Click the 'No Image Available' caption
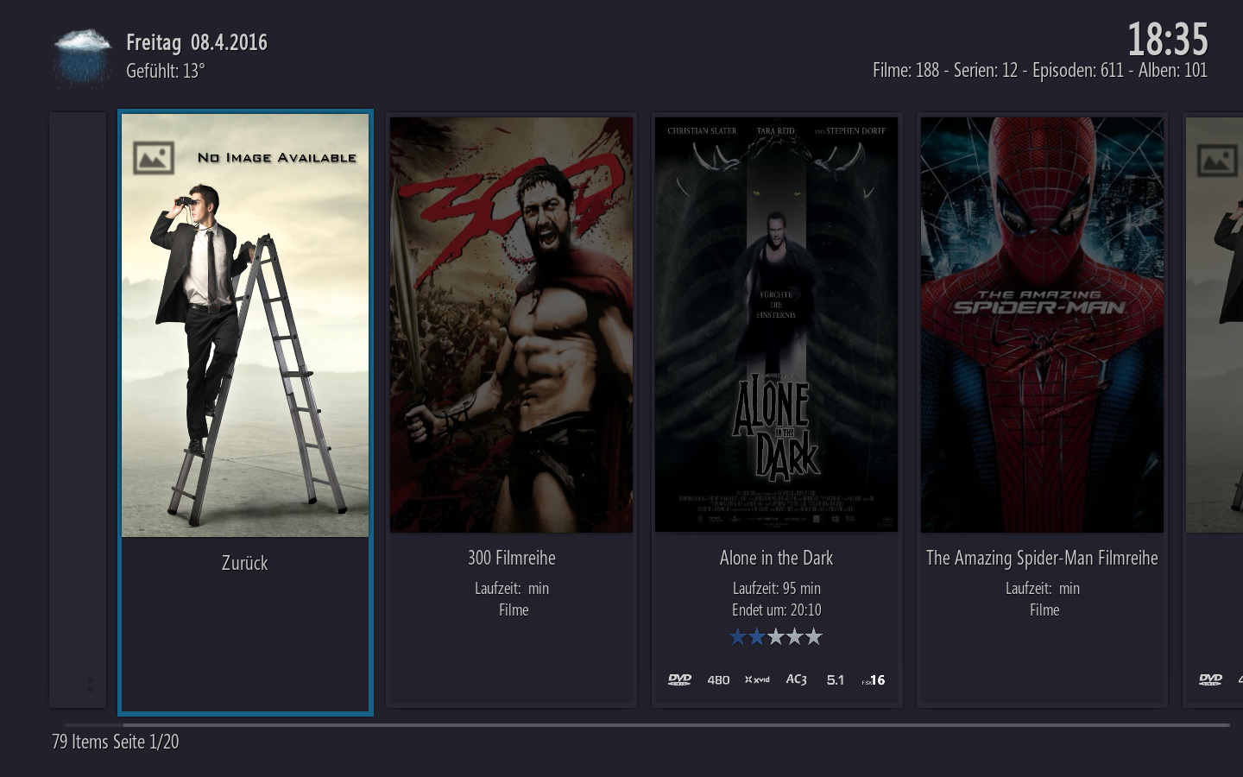 (277, 157)
